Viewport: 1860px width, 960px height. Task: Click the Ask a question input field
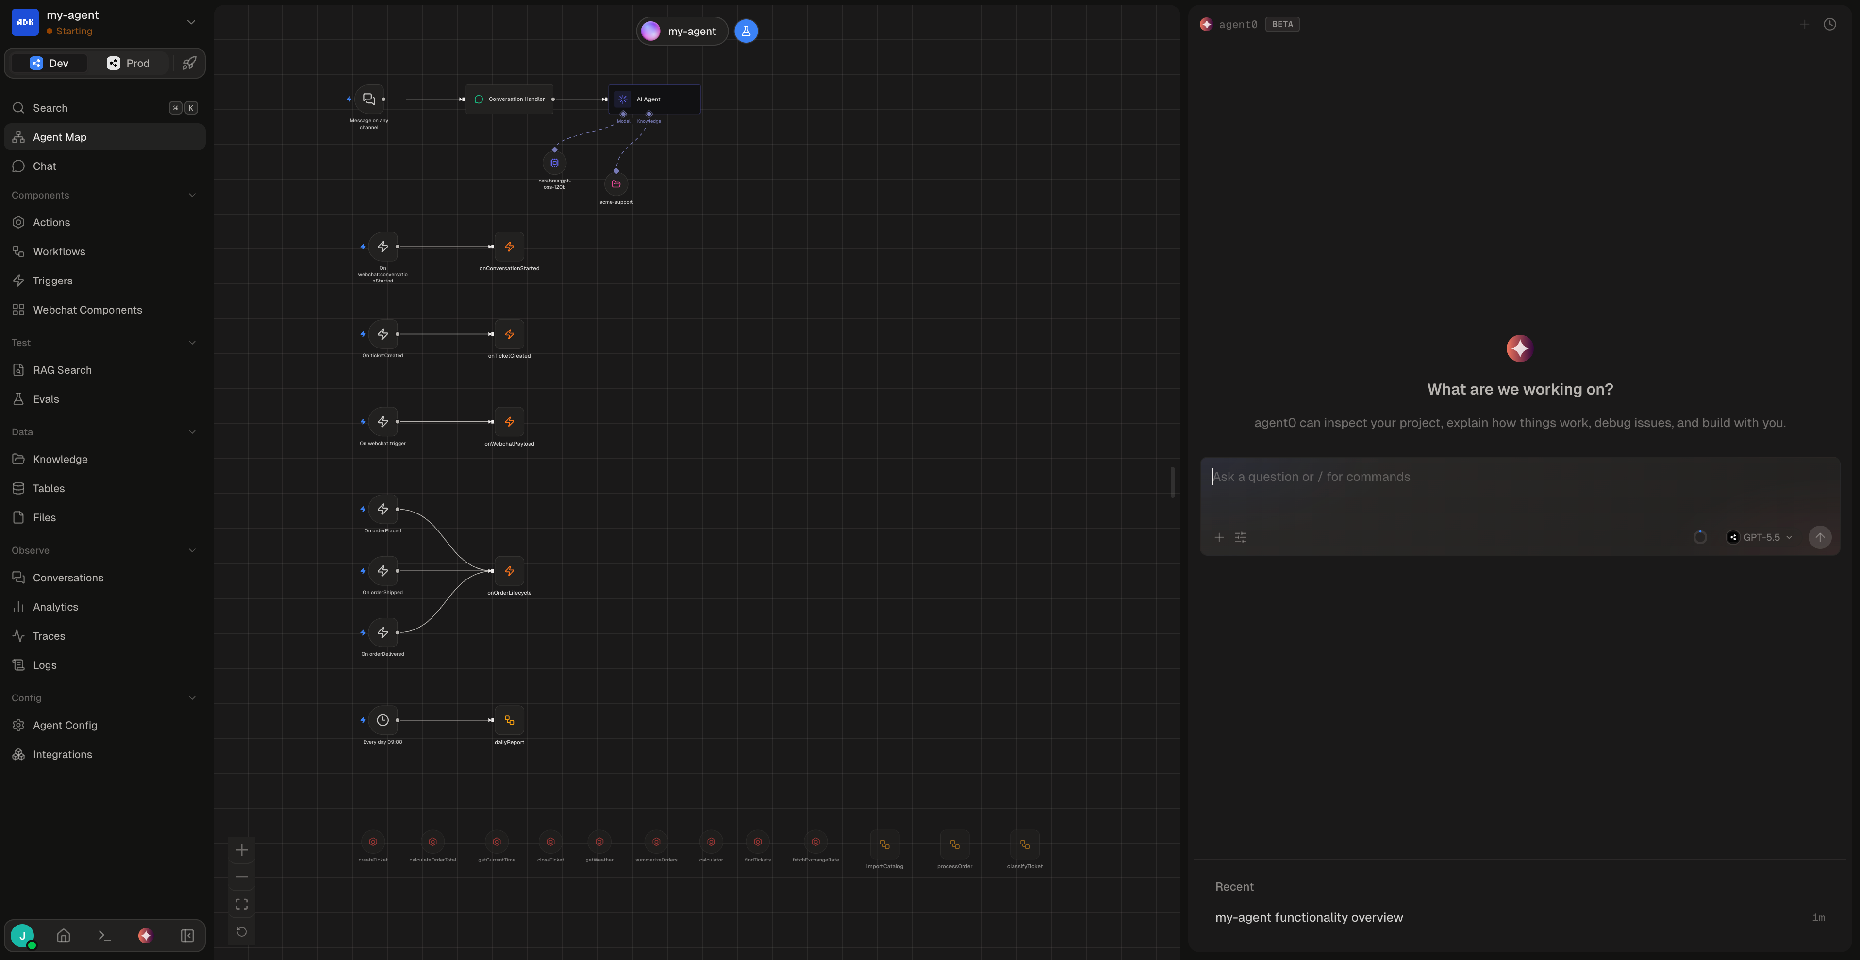(x=1519, y=477)
